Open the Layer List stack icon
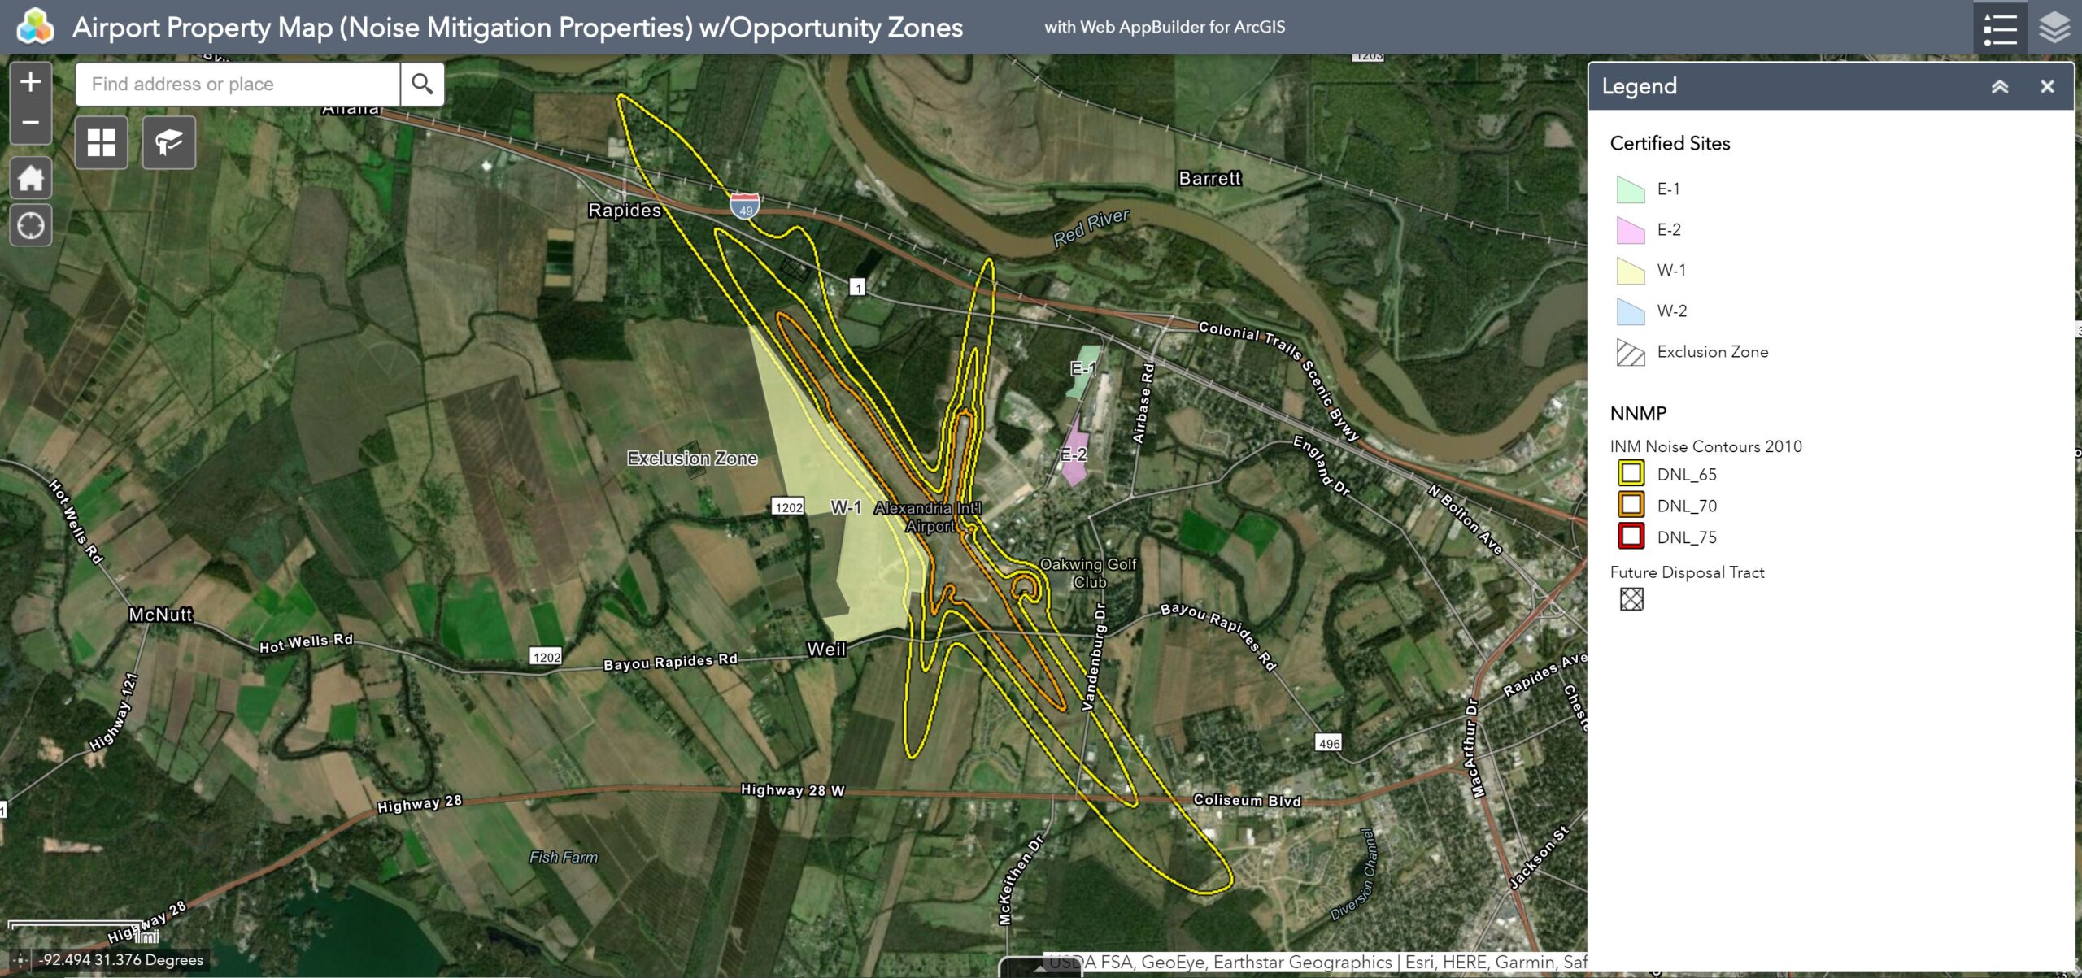This screenshot has width=2082, height=978. [x=2054, y=28]
